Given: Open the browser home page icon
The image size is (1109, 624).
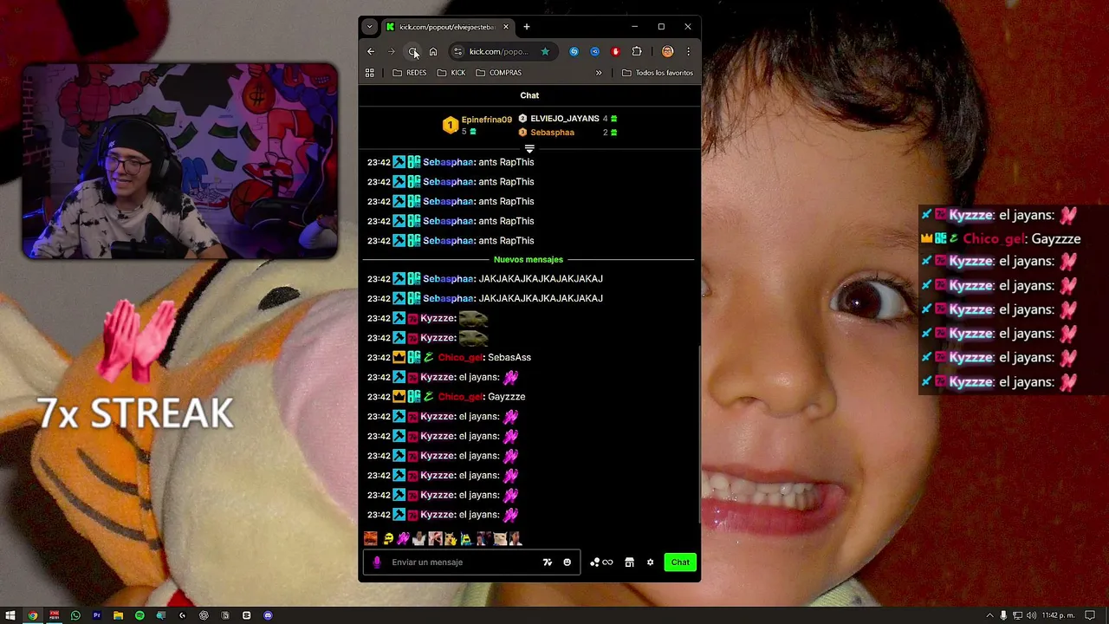Looking at the screenshot, I should [x=433, y=51].
